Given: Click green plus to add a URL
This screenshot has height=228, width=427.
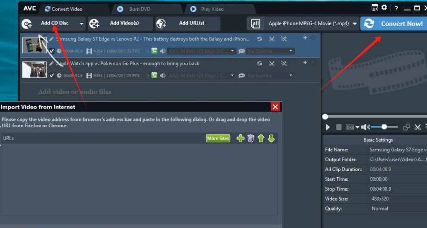Looking at the screenshot, I should tap(241, 138).
